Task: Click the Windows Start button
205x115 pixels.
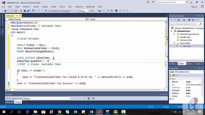Action: (x=4, y=112)
